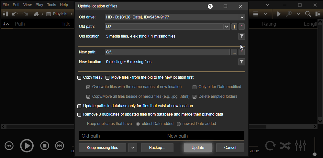This screenshot has height=158, width=323.
Task: Click the Old location filter icon
Action: 241,36
